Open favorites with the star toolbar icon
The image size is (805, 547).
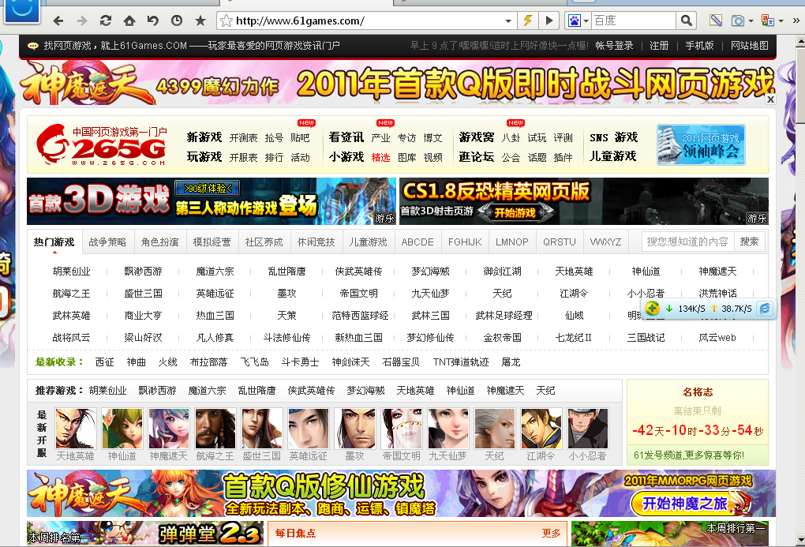[200, 21]
